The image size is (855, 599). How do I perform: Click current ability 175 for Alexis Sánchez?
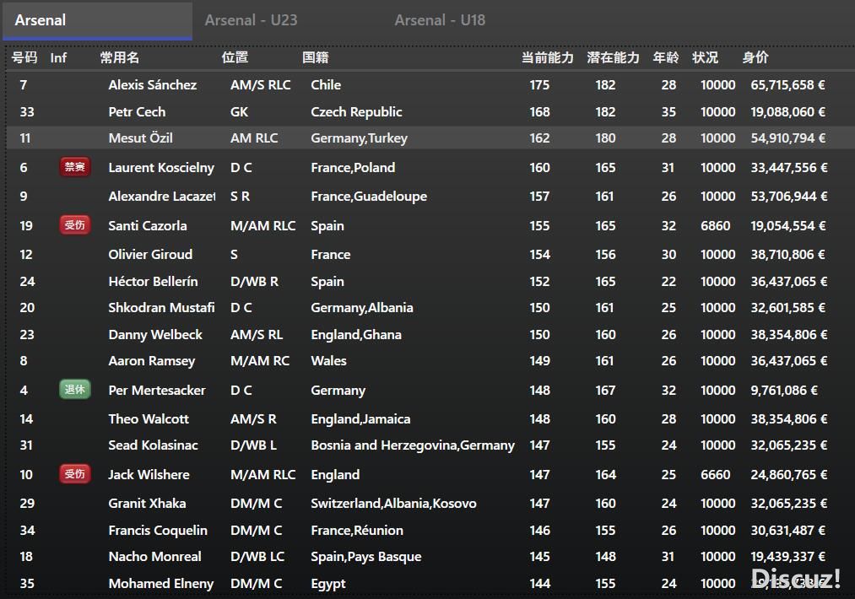coord(540,85)
